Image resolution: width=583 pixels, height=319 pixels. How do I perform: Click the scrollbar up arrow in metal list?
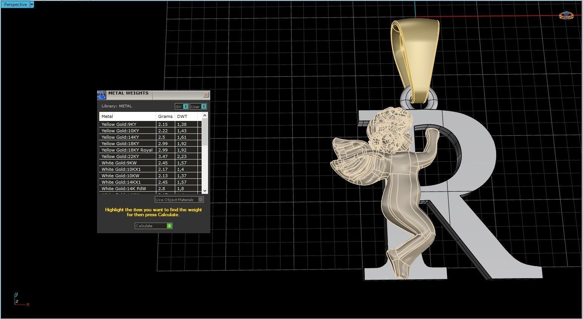(x=205, y=115)
